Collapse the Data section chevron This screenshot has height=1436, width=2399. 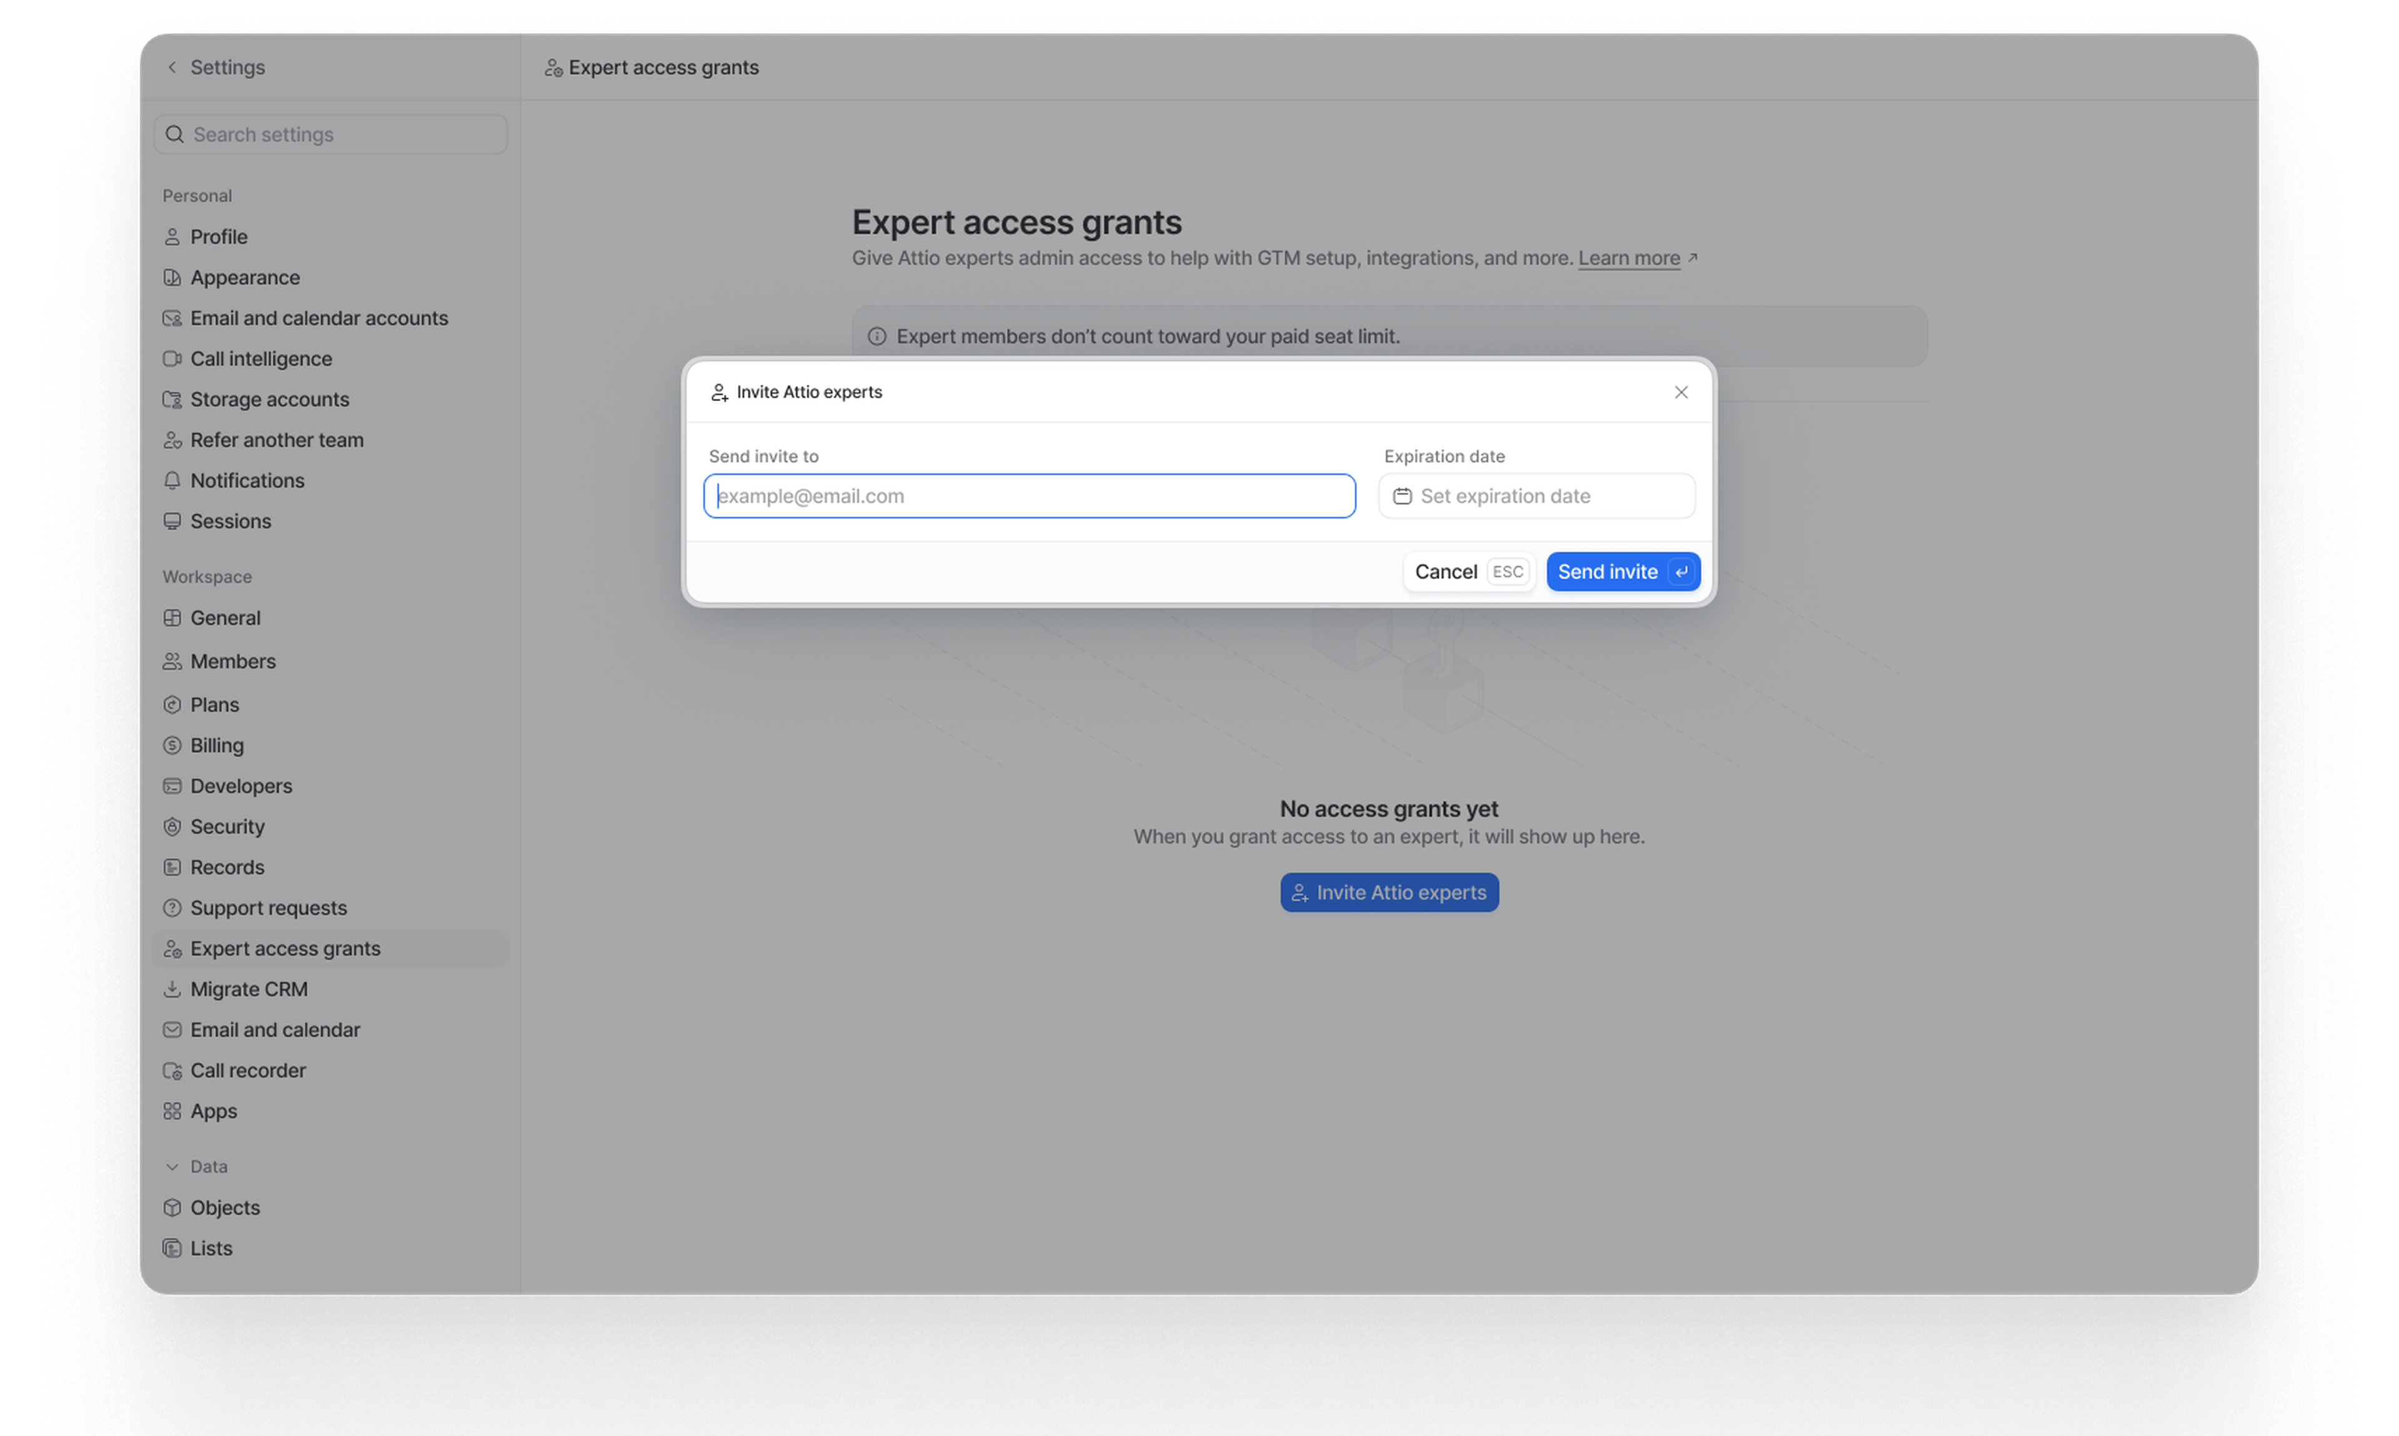[x=172, y=1167]
